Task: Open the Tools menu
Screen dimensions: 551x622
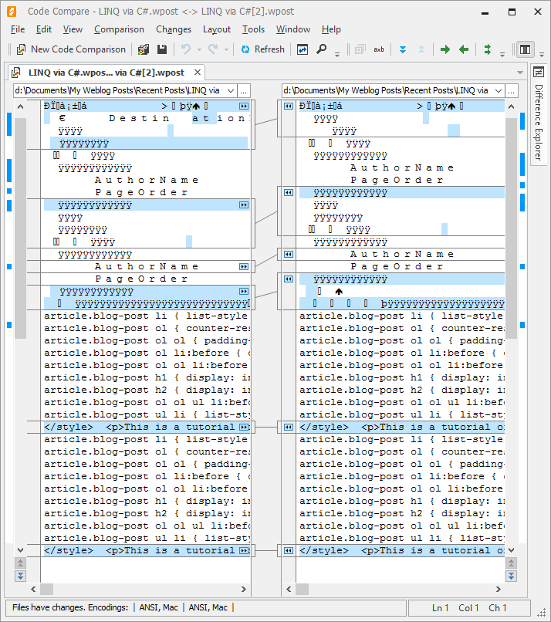Action: click(x=253, y=29)
